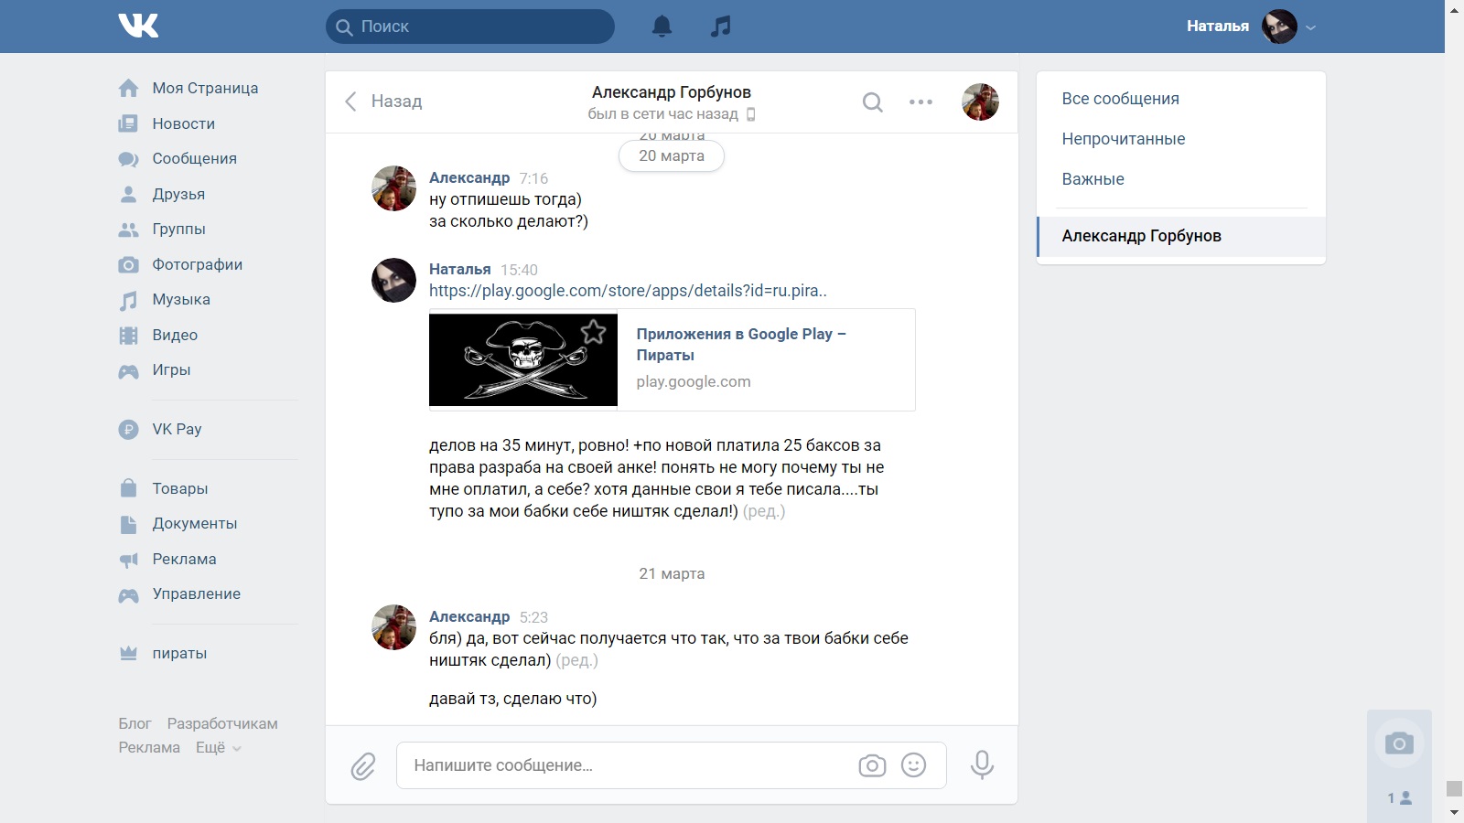1464x823 pixels.
Task: Go back with Назад button
Action: pyautogui.click(x=384, y=102)
